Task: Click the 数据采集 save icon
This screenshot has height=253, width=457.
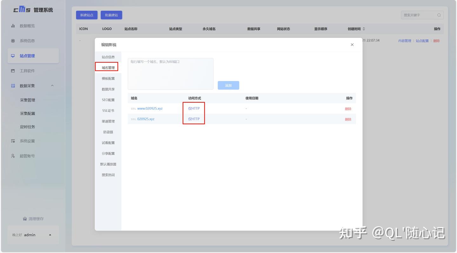Action: coord(13,86)
